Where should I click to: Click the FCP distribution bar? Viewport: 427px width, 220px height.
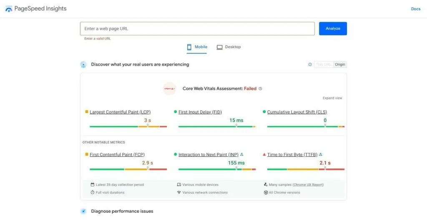[128, 169]
